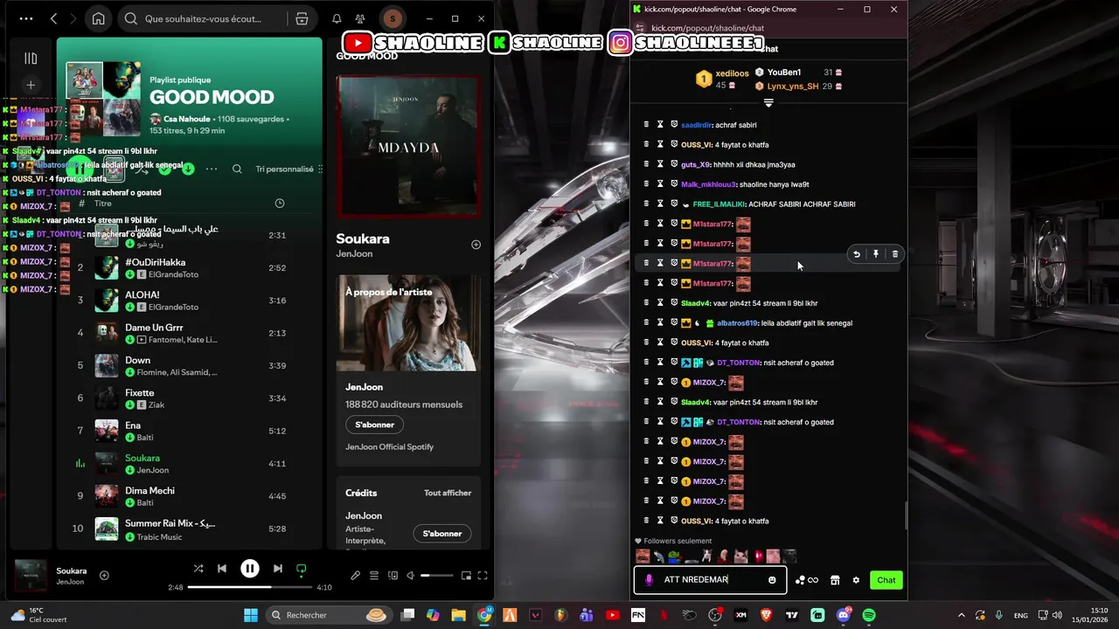The width and height of the screenshot is (1119, 629).
Task: Toggle the lyrics microphone view
Action: (x=355, y=575)
